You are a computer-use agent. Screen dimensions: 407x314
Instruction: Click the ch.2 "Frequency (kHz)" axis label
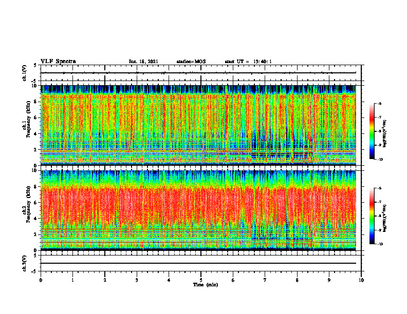(x=29, y=205)
